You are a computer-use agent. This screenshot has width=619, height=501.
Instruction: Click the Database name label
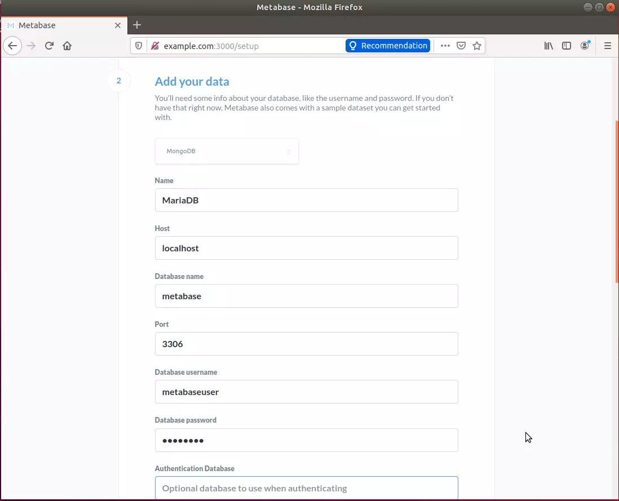click(x=179, y=277)
